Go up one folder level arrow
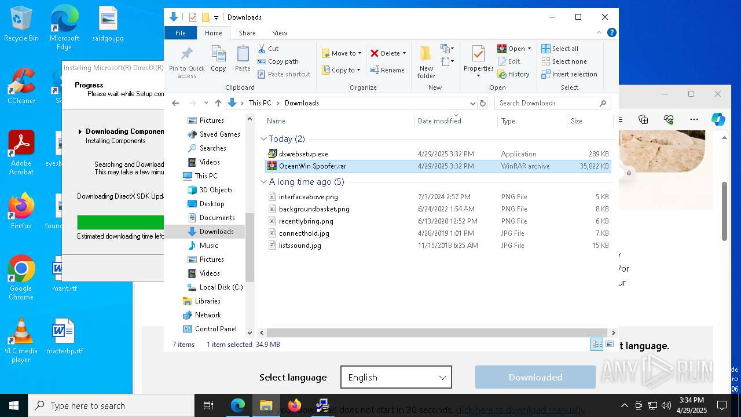 tap(218, 103)
